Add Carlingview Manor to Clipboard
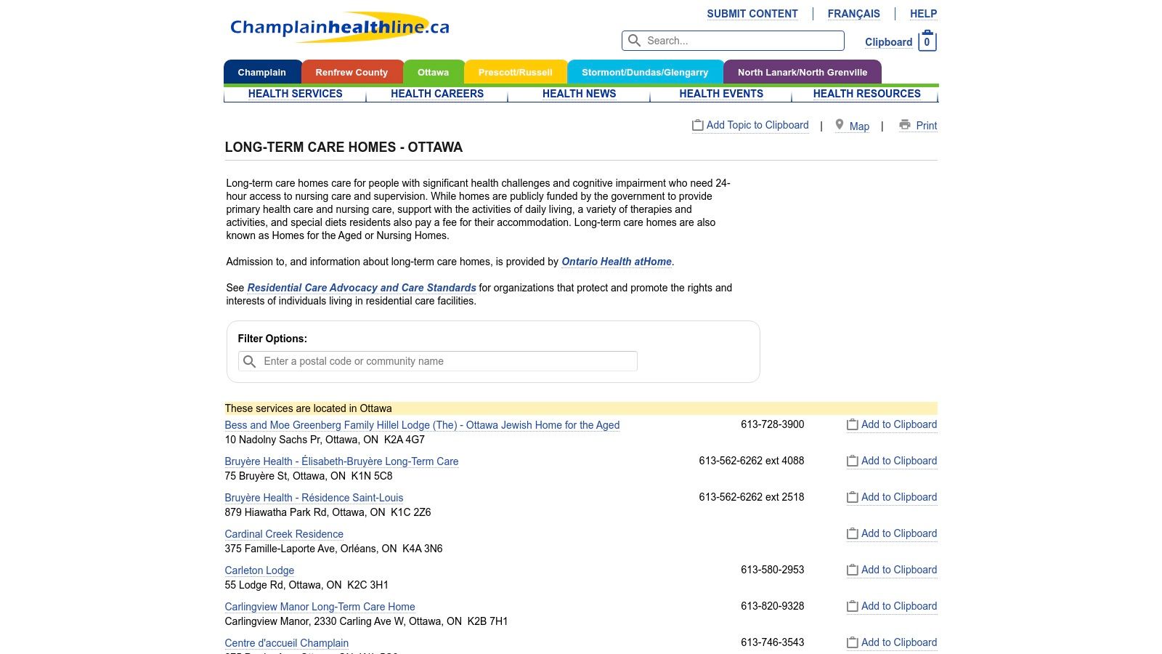The height and width of the screenshot is (654, 1162). [899, 606]
